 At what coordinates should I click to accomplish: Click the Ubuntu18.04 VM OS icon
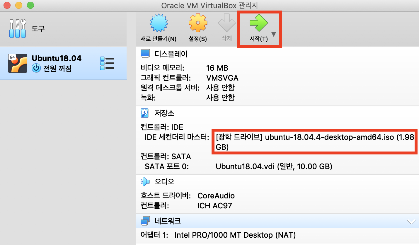tap(18, 63)
